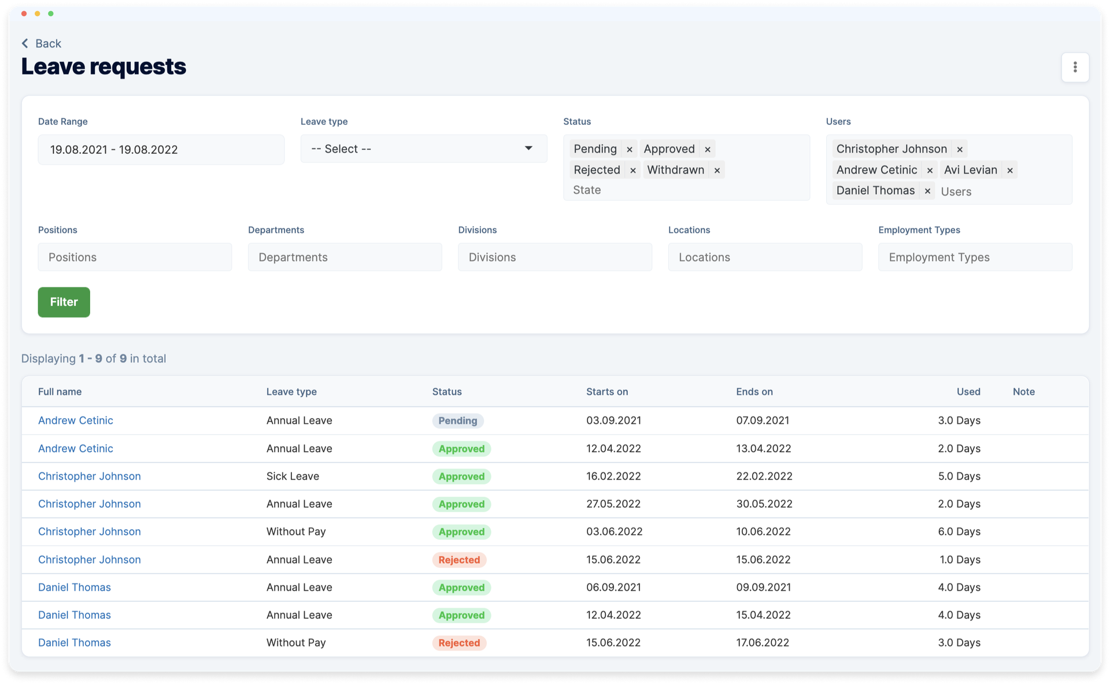The image size is (1110, 684).
Task: Remove the Approved status tag
Action: click(708, 149)
